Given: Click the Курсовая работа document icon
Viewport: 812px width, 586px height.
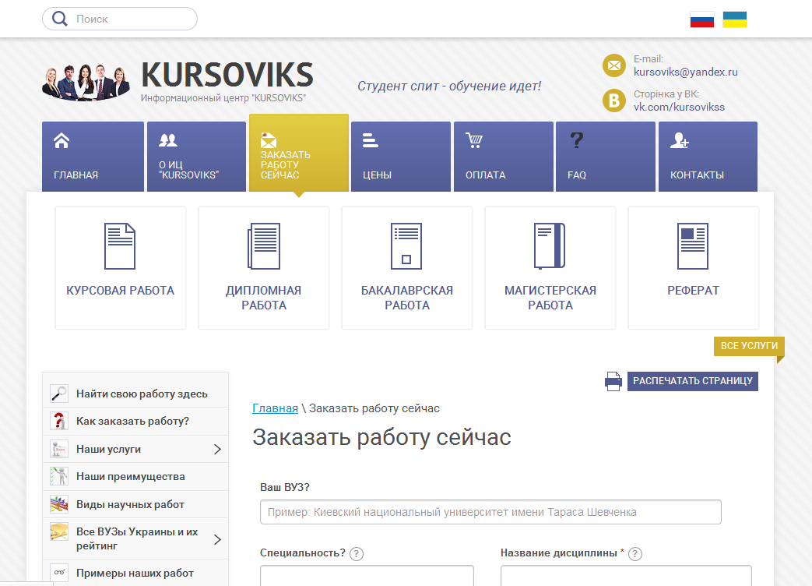Looking at the screenshot, I should (x=120, y=246).
